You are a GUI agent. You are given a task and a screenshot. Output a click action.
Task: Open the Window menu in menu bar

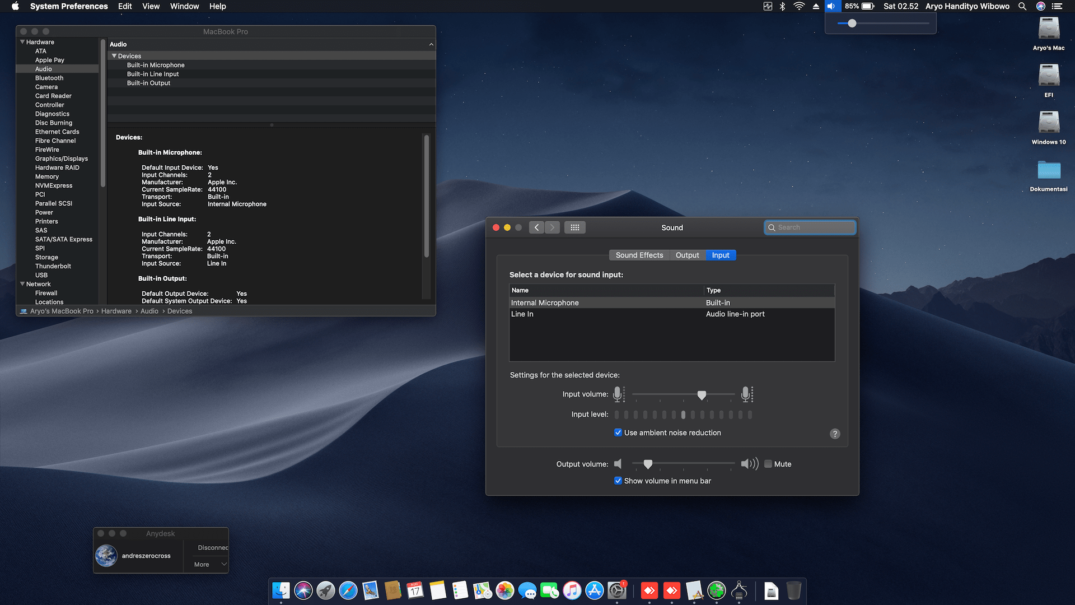point(184,6)
